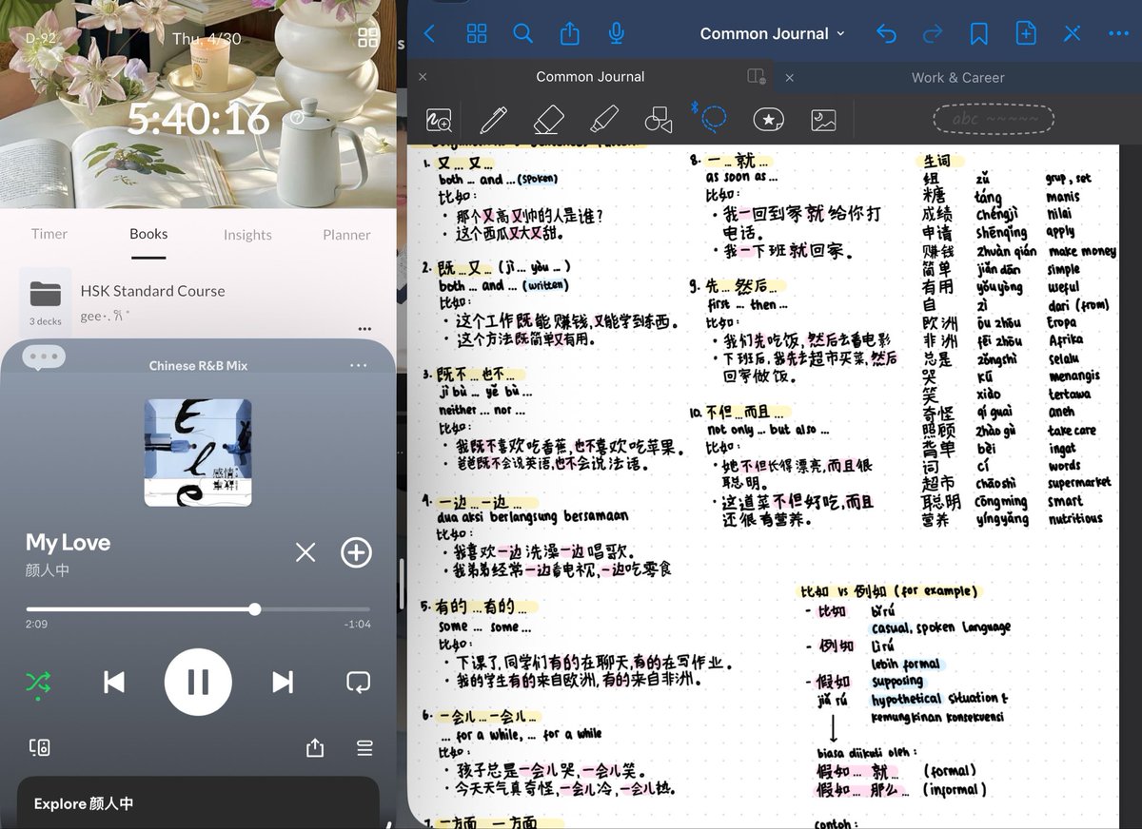Undo the last stroke

pos(886,34)
